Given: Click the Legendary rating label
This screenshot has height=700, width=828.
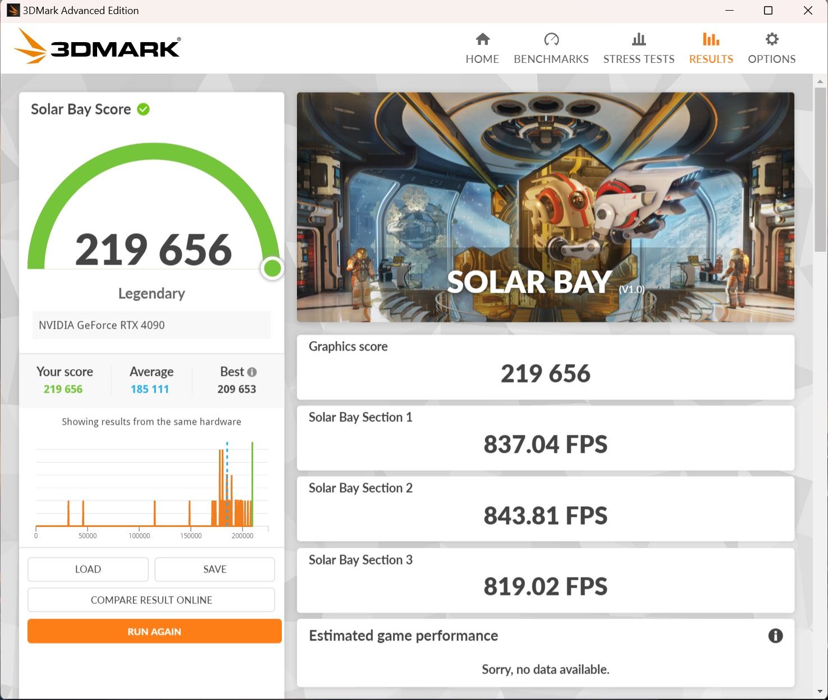Looking at the screenshot, I should (x=152, y=293).
